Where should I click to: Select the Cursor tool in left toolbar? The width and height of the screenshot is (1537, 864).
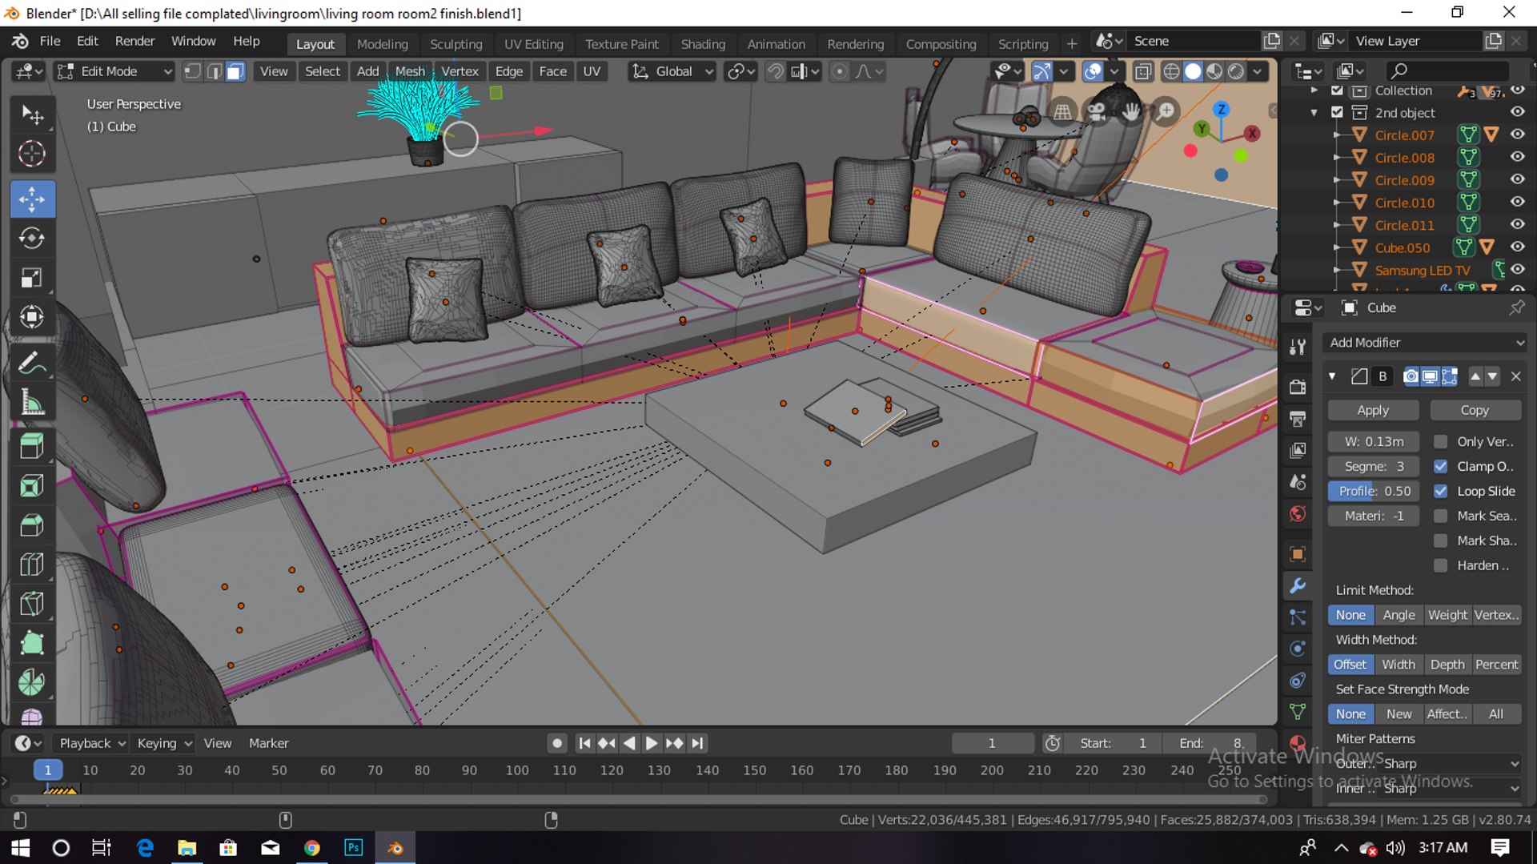click(x=32, y=154)
